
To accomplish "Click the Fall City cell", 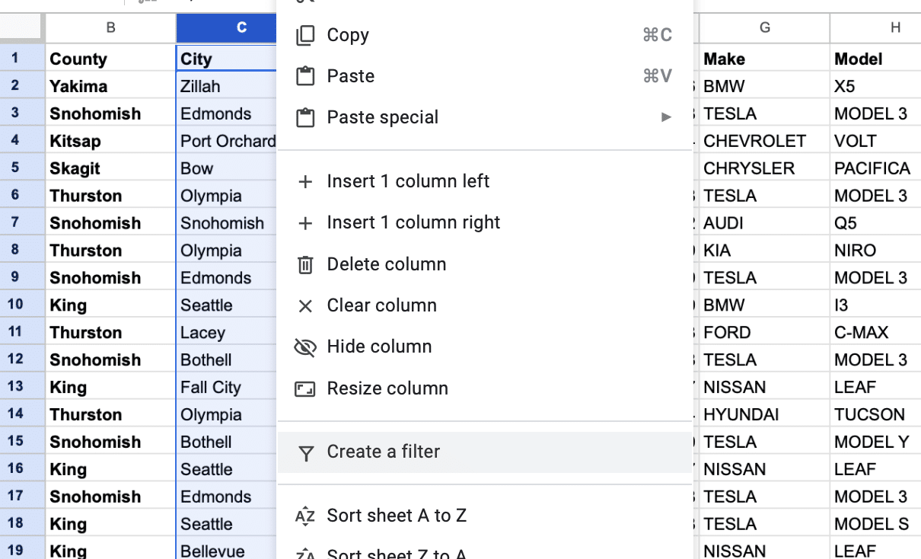I will coord(227,388).
